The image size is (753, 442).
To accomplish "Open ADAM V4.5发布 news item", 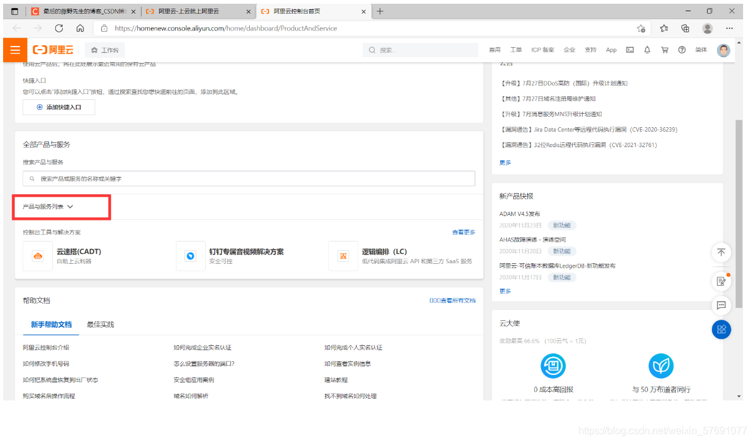I will tap(520, 214).
